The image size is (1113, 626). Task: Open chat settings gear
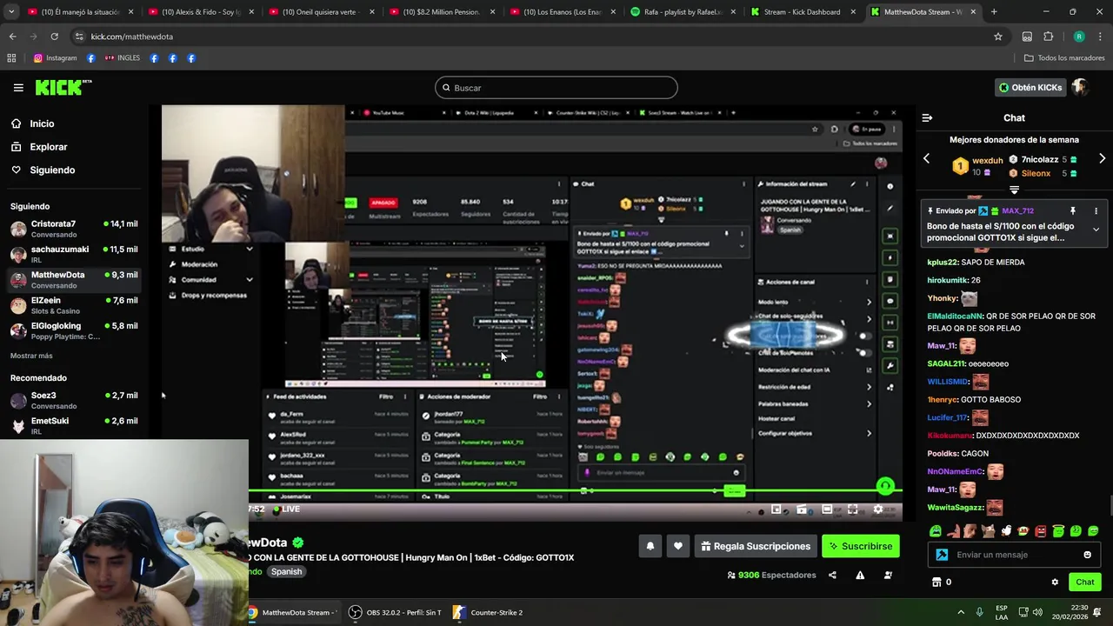[x=1055, y=582]
